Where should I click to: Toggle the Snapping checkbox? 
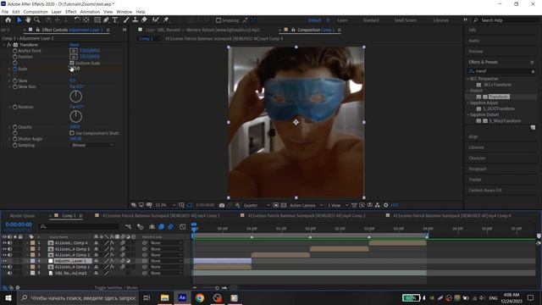coord(218,20)
